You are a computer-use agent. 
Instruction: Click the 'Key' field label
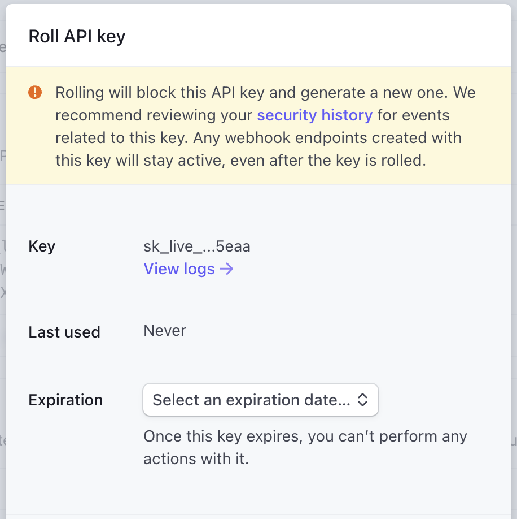42,246
